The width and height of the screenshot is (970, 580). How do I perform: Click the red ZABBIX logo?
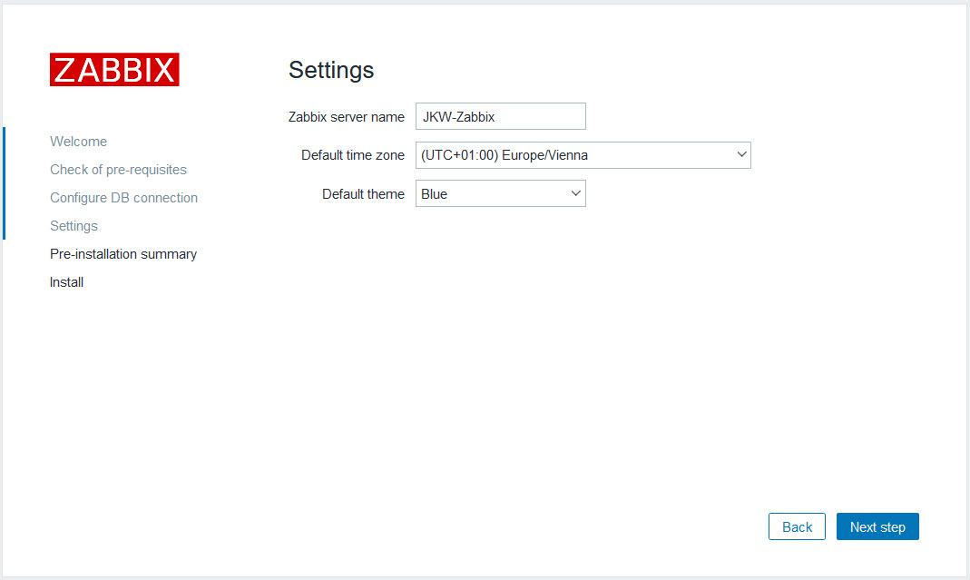pos(114,70)
